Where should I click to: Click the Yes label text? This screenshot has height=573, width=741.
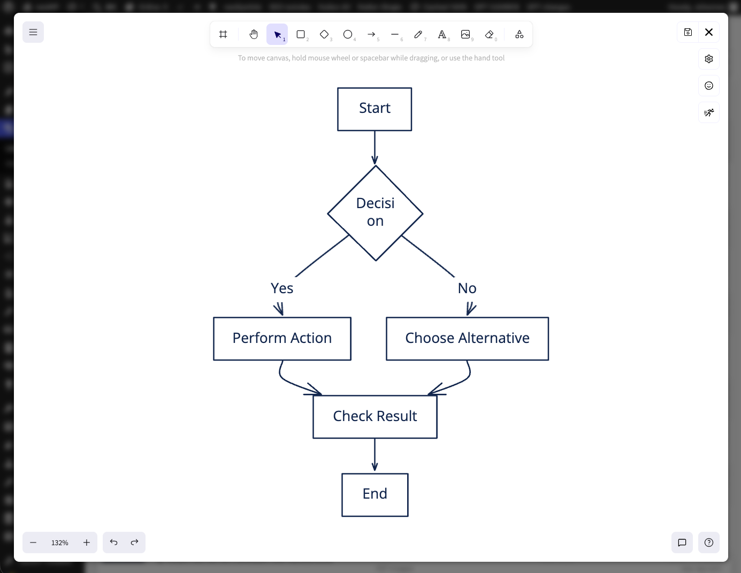(282, 288)
